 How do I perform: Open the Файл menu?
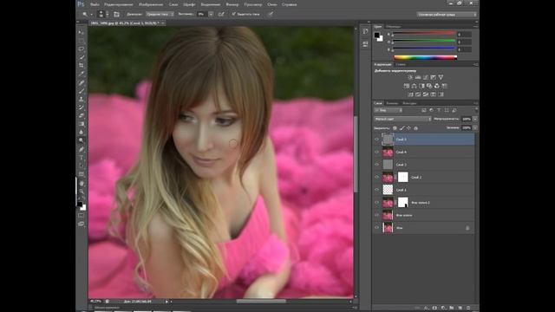(95, 4)
